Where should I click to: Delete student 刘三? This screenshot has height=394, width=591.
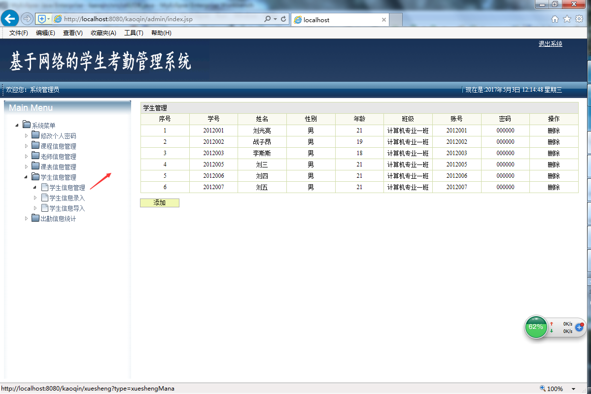[554, 164]
